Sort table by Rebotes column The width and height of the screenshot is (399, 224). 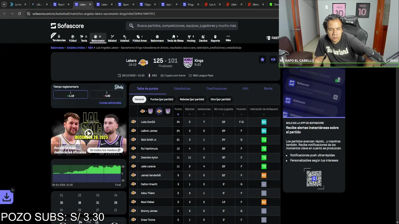[x=190, y=111]
